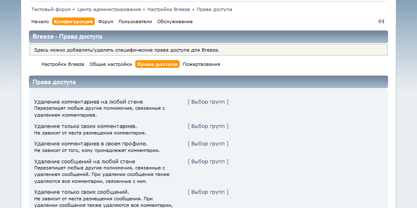Viewport: 417px width, 208px height.
Task: Open the Начало admin menu
Action: point(40,22)
